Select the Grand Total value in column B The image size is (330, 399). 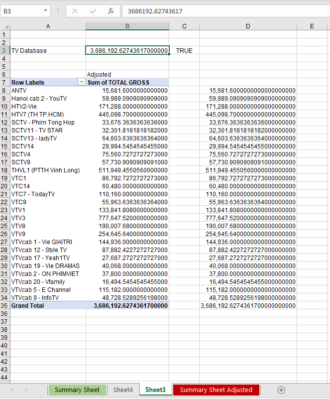(127, 305)
